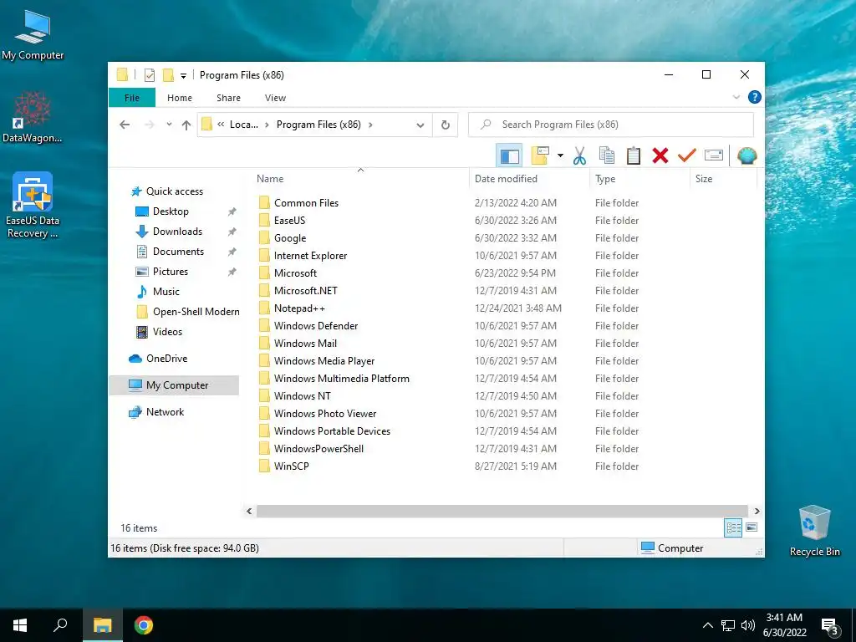Screen dimensions: 856x642
Task: Toggle the navigation pane toolbar button
Action: pos(509,156)
